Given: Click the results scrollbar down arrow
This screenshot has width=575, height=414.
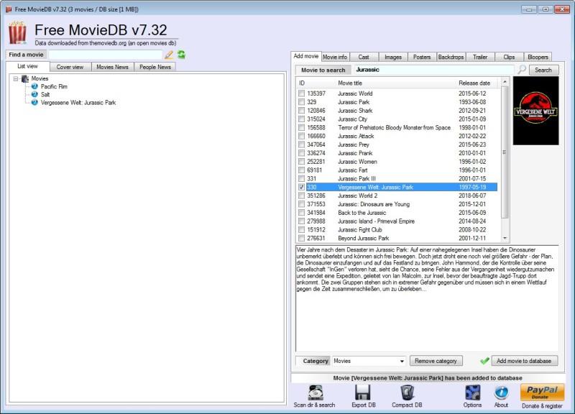Looking at the screenshot, I should (505, 238).
